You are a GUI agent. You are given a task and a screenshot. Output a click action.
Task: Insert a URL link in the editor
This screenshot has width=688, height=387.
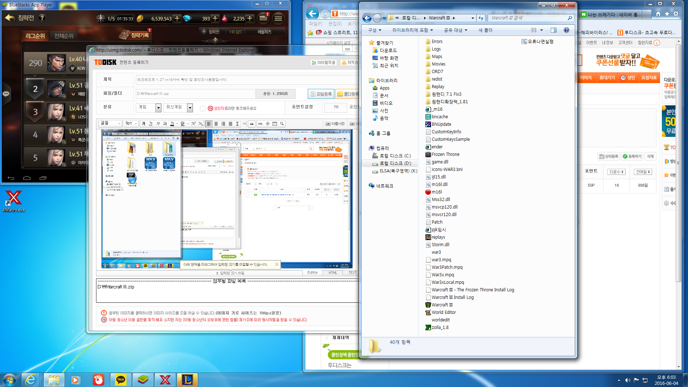click(x=261, y=124)
